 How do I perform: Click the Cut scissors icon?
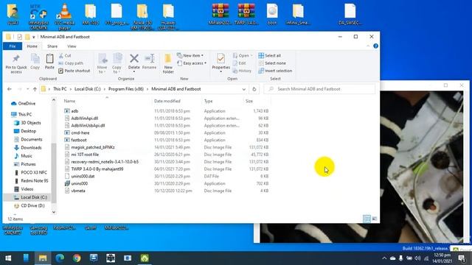tap(61, 56)
